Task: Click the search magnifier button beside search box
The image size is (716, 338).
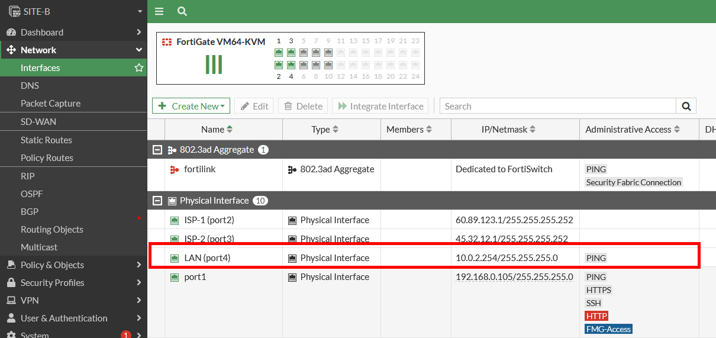Action: (x=686, y=106)
